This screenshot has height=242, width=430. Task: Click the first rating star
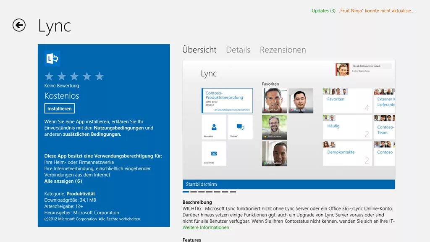point(49,76)
